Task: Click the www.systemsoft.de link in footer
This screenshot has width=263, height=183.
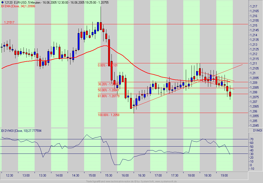Action: click(x=166, y=181)
